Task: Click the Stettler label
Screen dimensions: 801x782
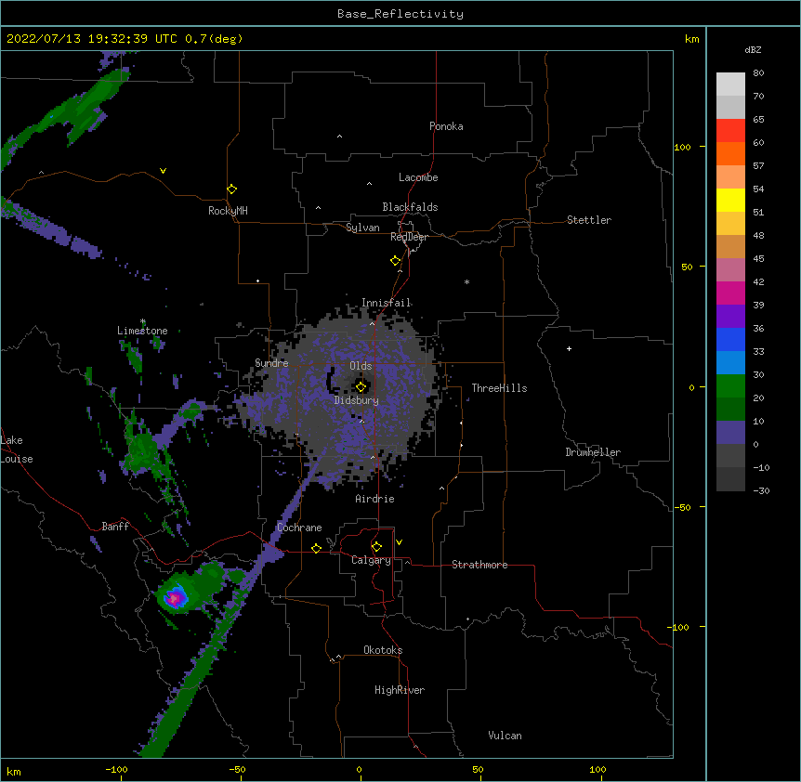Action: point(589,220)
